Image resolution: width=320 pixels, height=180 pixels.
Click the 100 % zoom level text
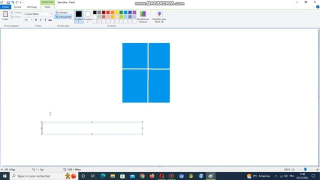(x=287, y=169)
